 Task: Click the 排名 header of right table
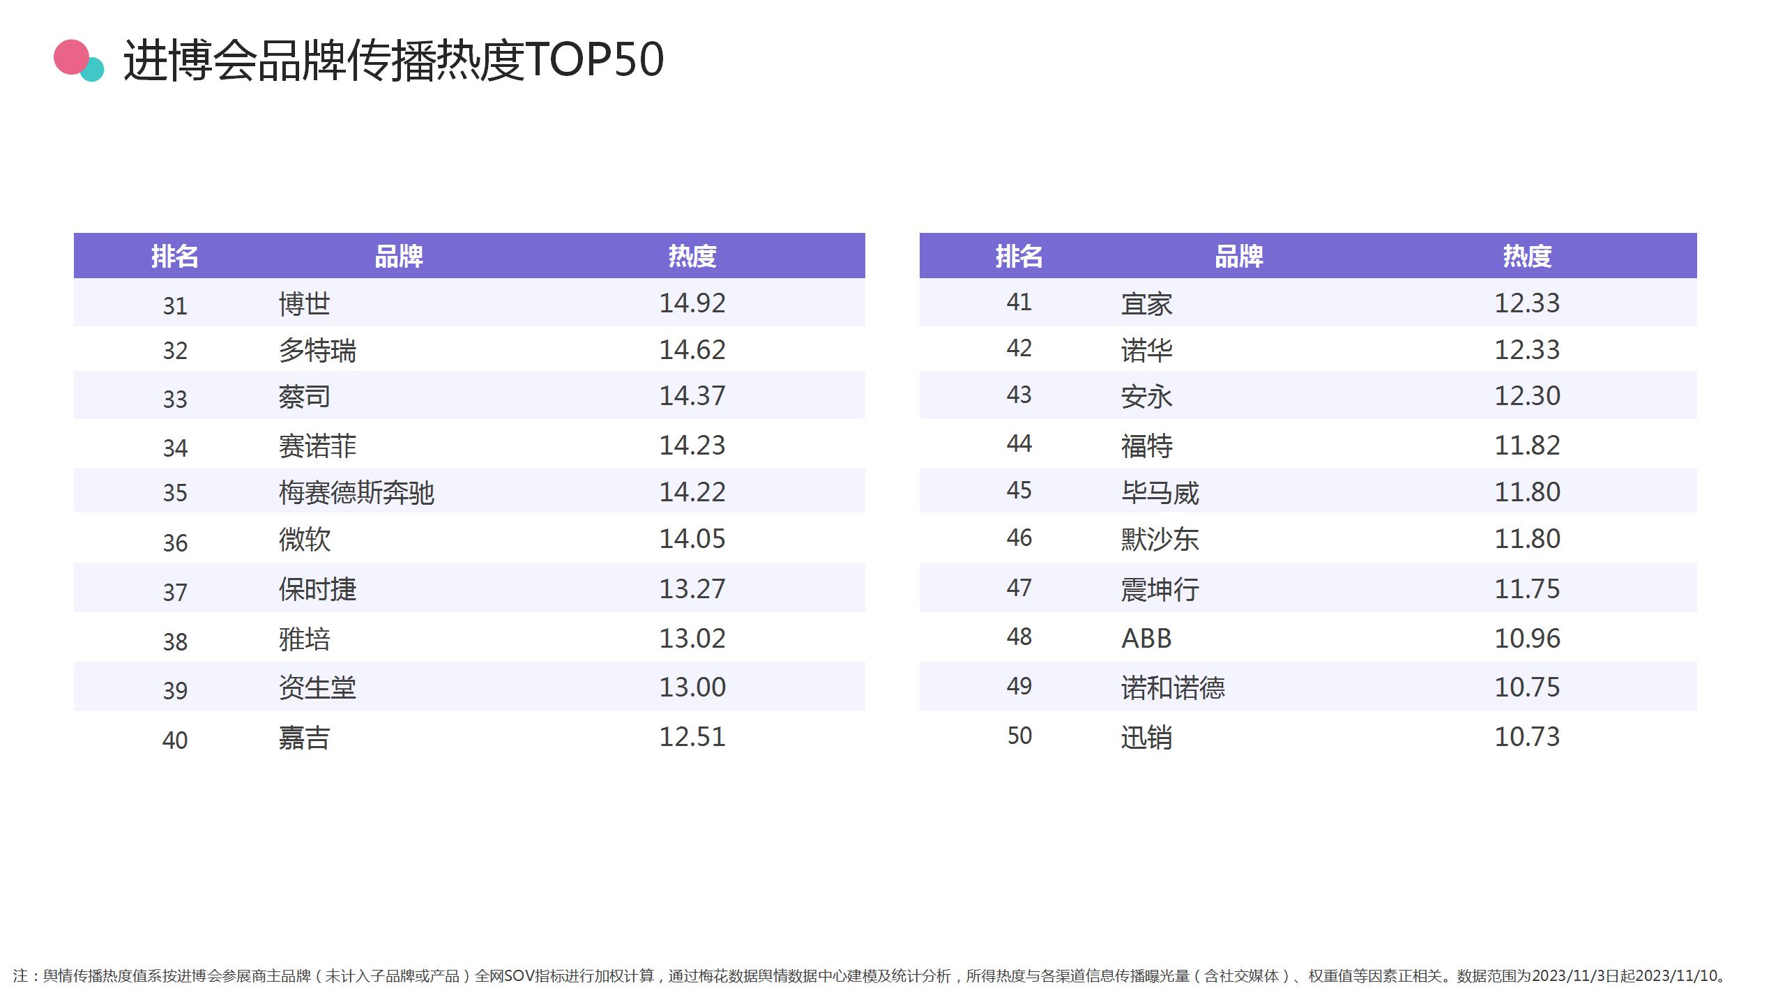click(x=1019, y=257)
